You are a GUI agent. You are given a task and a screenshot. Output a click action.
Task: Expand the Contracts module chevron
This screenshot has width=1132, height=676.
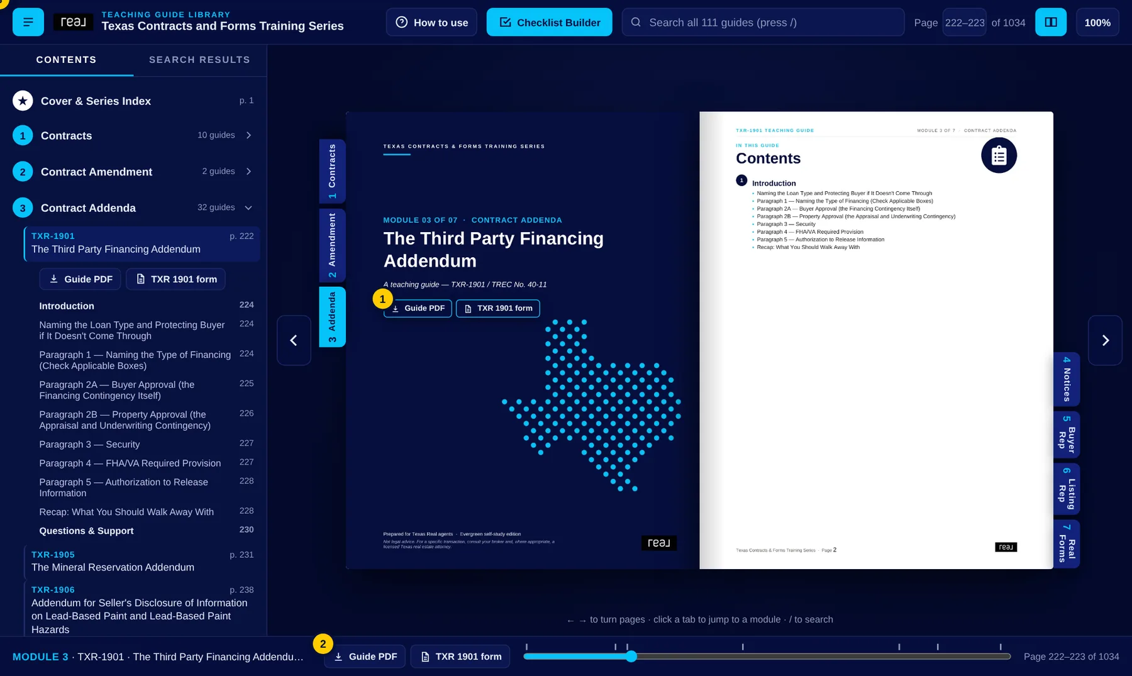pos(249,135)
